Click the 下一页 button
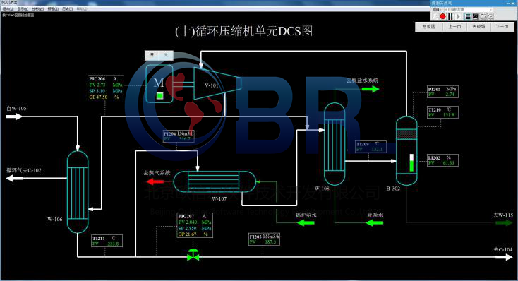Image resolution: width=518 pixels, height=281 pixels. coord(502,26)
